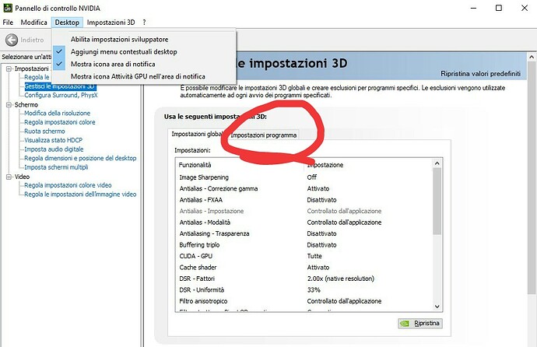Select Antialias - Modalità row
Image resolution: width=537 pixels, height=347 pixels.
(x=304, y=223)
